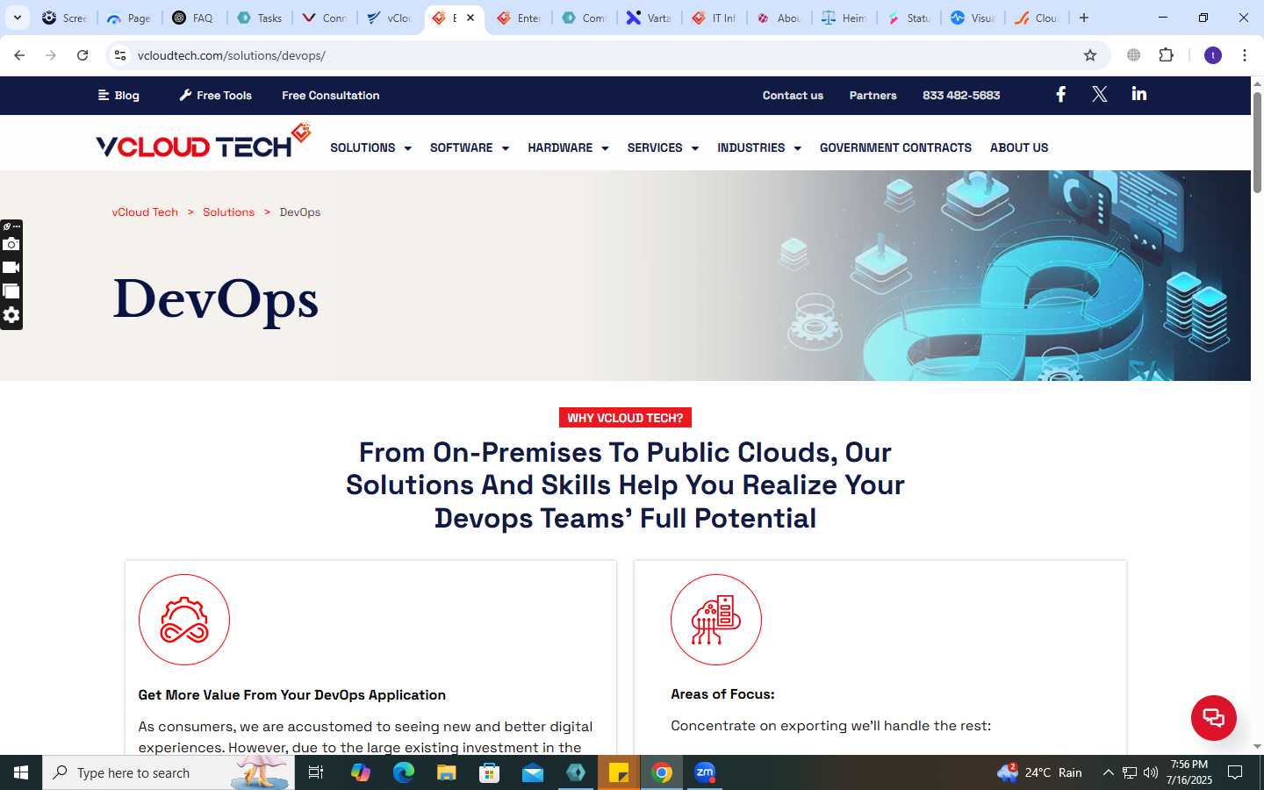1264x790 pixels.
Task: Open the browser Extensions puzzle icon
Action: pos(1166,55)
